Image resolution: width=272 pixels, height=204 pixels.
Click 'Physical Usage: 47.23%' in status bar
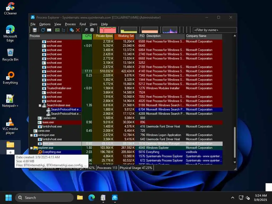(136, 168)
